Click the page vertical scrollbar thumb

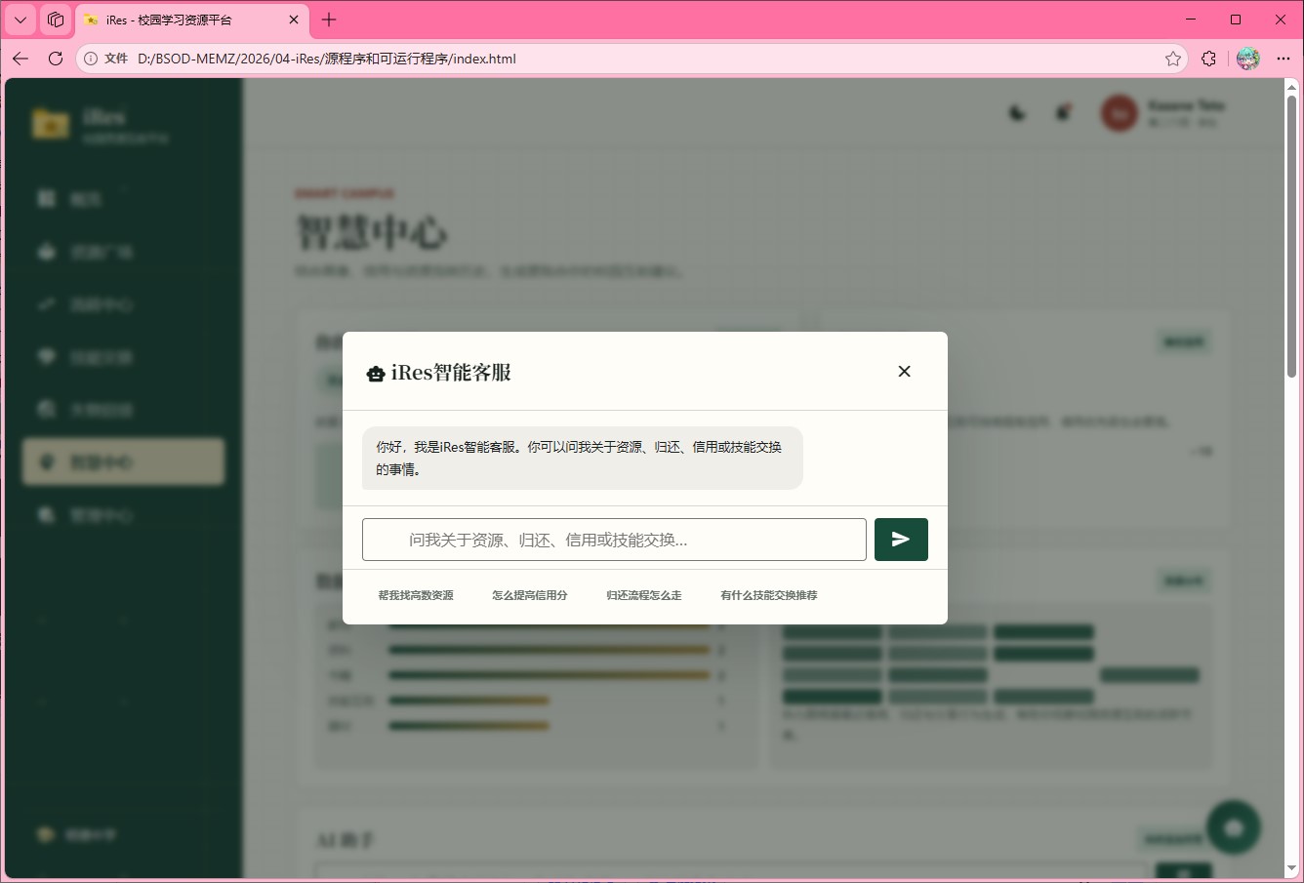click(1291, 236)
